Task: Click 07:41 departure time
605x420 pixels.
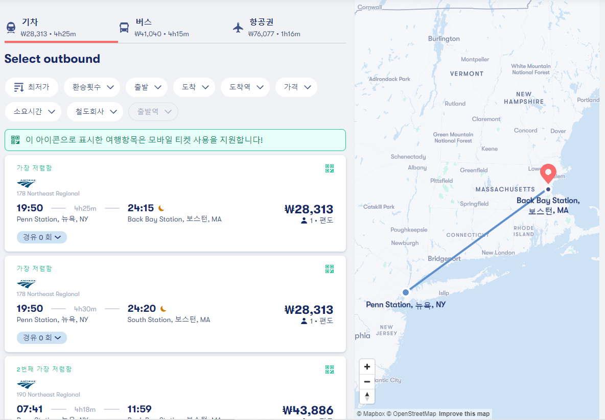Action: point(30,409)
